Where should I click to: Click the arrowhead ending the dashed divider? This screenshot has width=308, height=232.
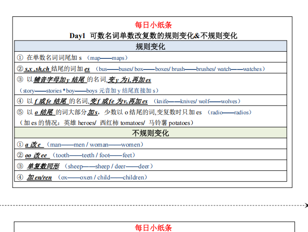tap(306, 205)
